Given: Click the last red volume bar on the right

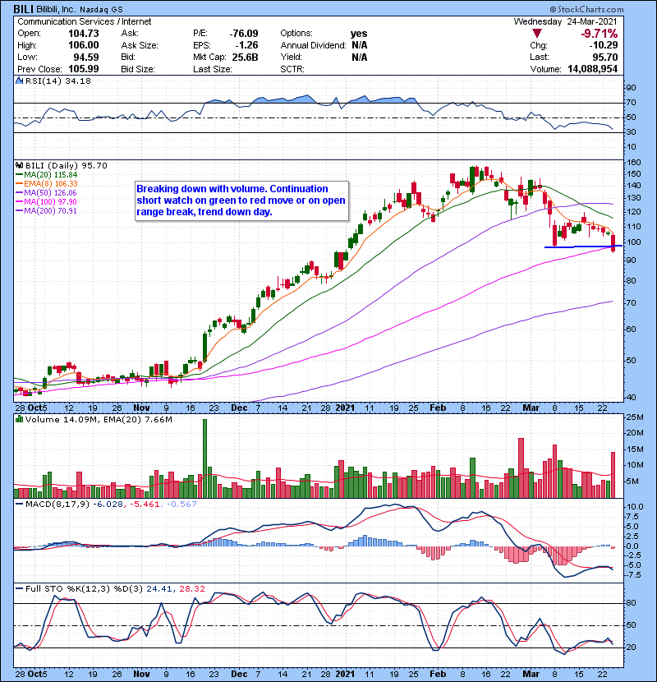Looking at the screenshot, I should click(x=613, y=475).
